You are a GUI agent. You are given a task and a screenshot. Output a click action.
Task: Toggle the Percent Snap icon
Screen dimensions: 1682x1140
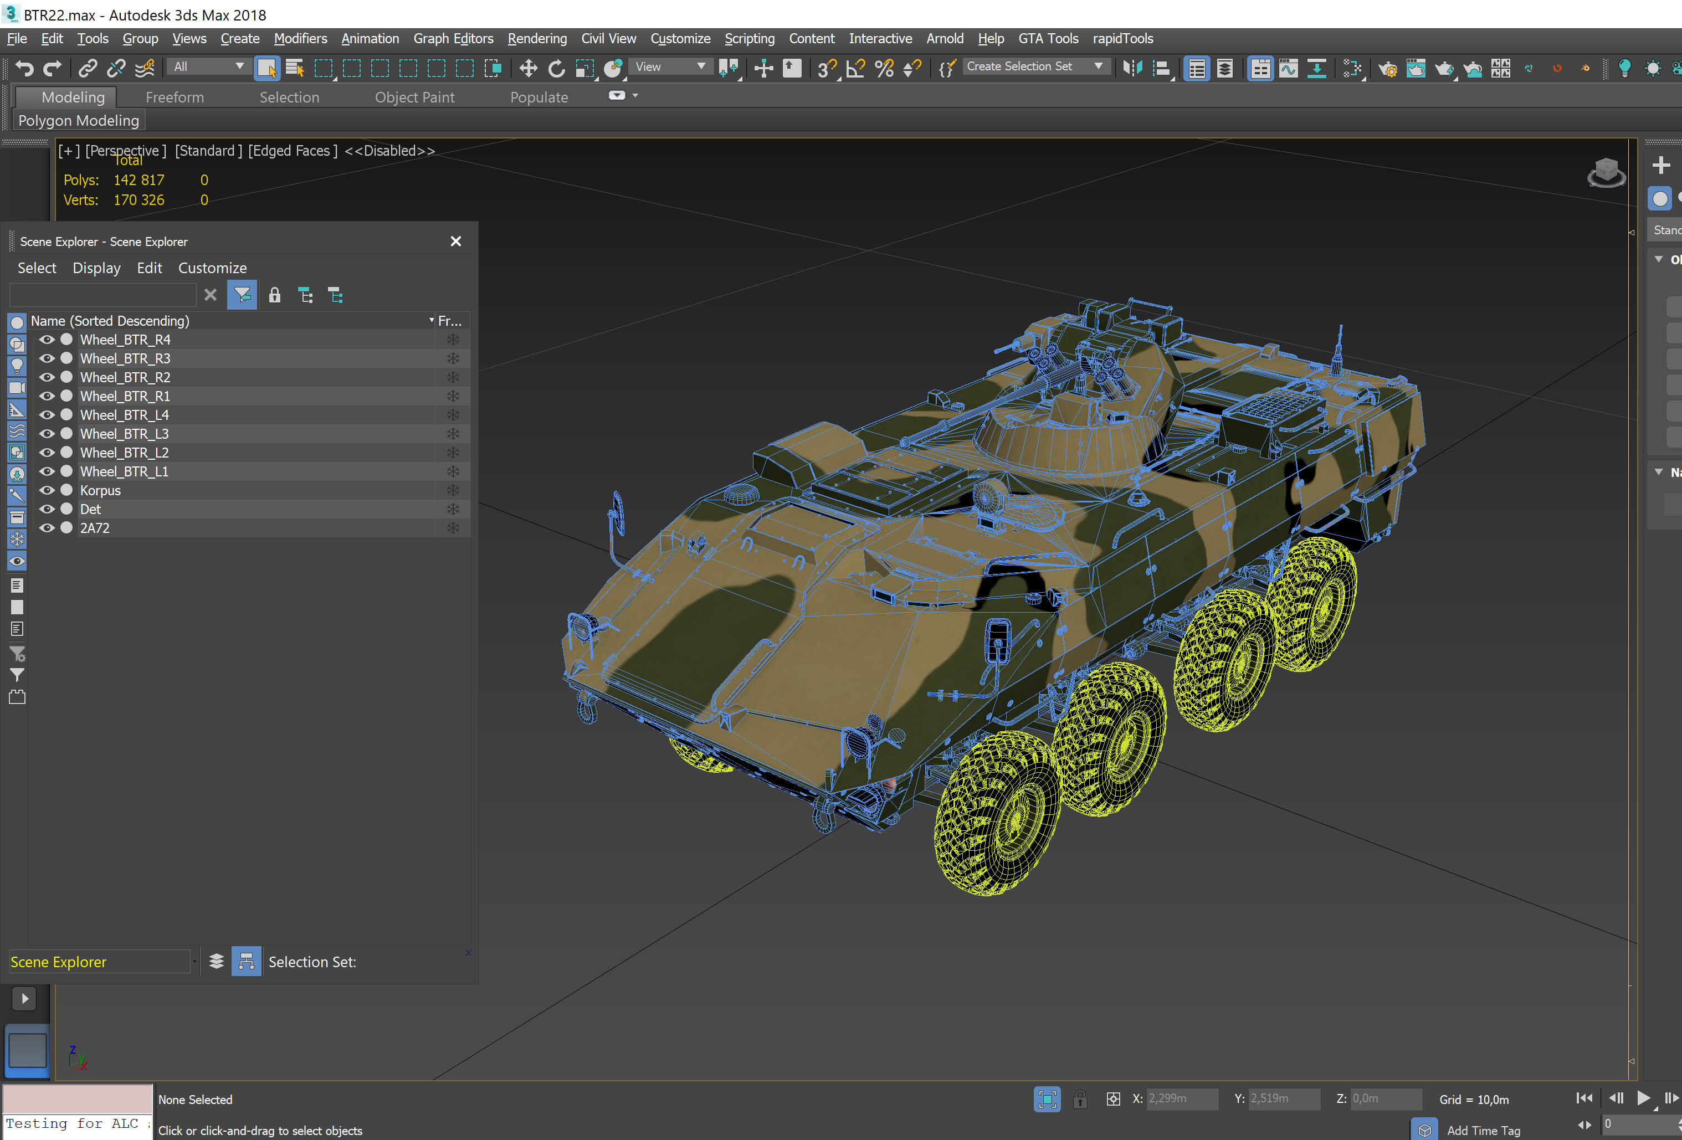[884, 68]
